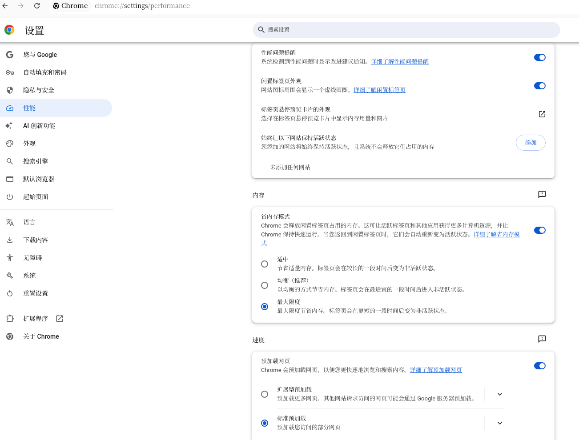Click the address bar URL chrome://settings/performance
The width and height of the screenshot is (579, 440).
pos(142,6)
